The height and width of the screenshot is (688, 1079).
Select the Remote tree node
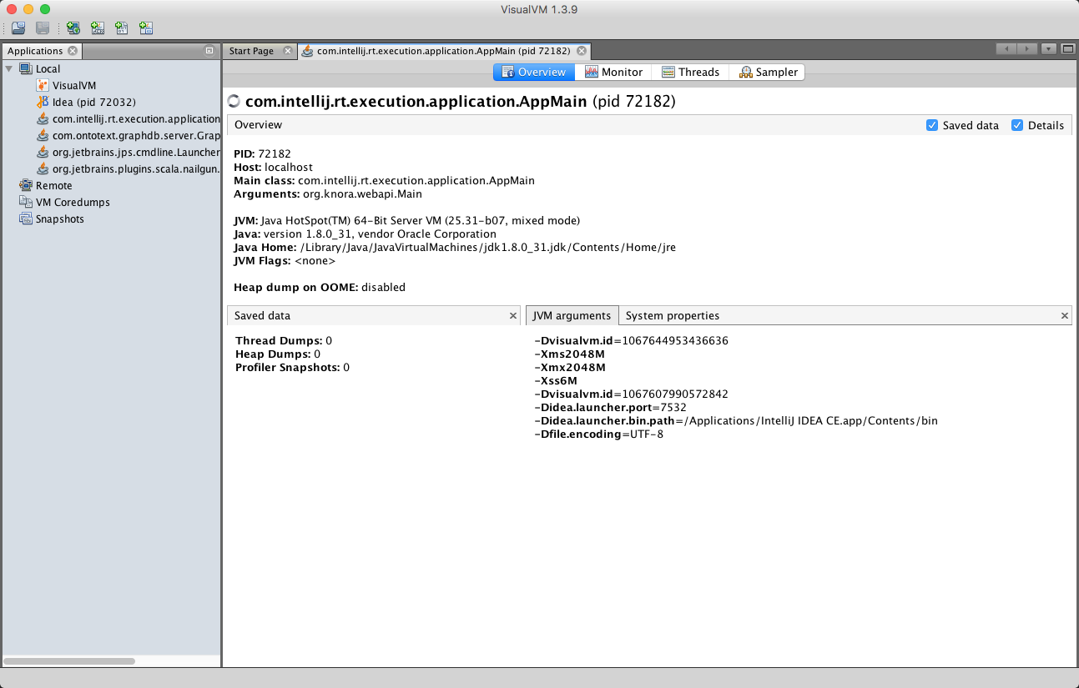click(x=53, y=185)
